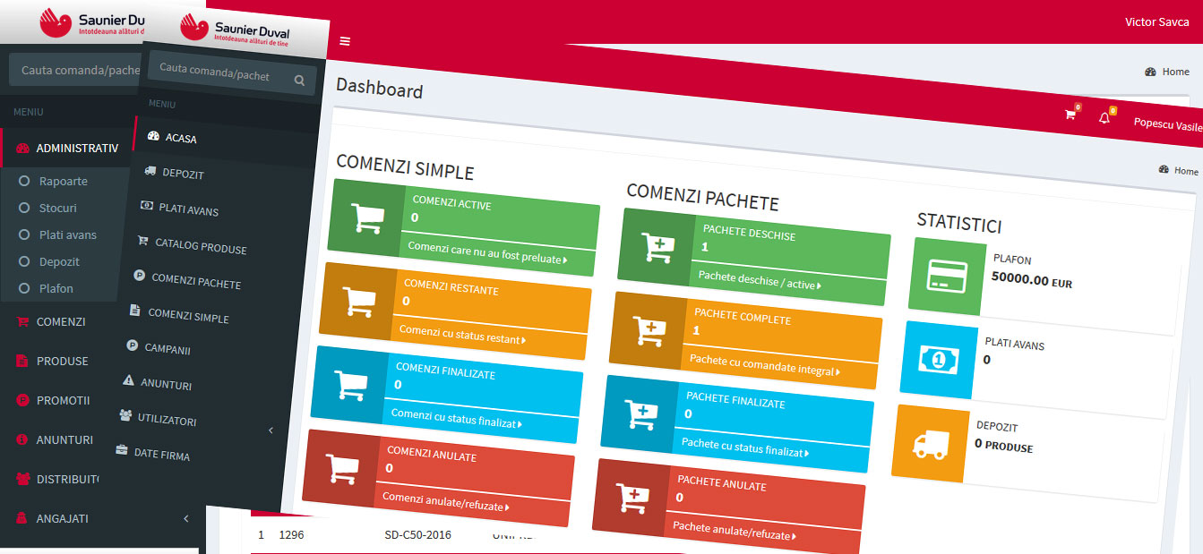Click the hamburger menu toggle icon
Screen dimensions: 1203x554
[x=345, y=41]
